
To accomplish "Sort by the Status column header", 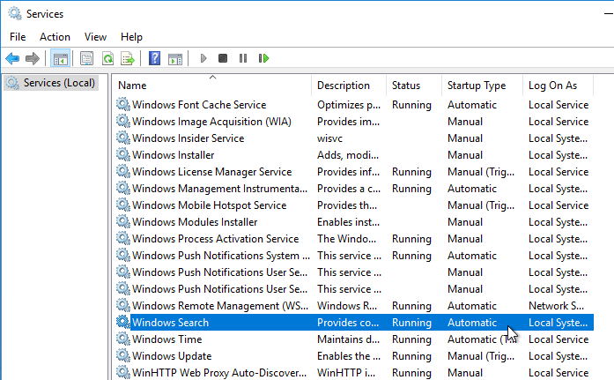I will [x=414, y=85].
